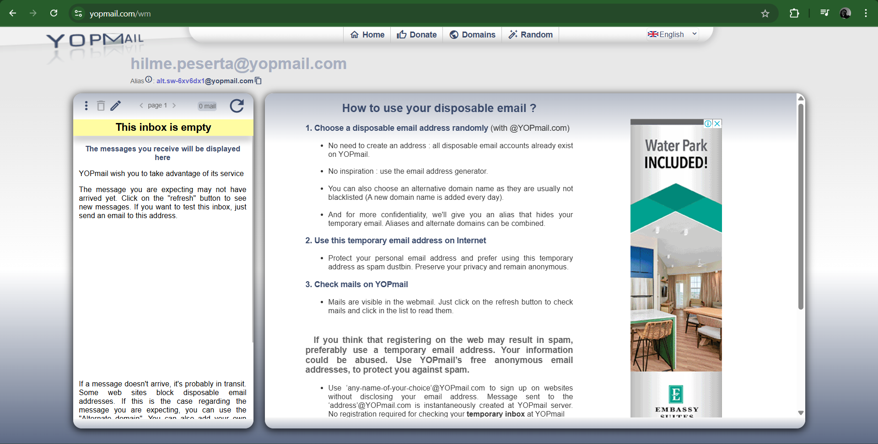Click the pencil write email icon
878x444 pixels.
tap(116, 106)
